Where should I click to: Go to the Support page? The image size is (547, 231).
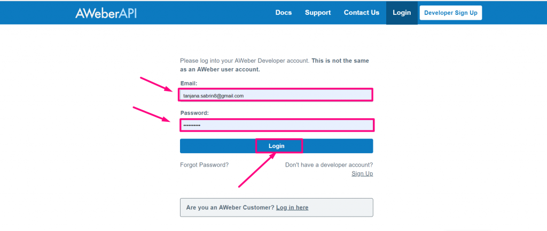coord(318,12)
